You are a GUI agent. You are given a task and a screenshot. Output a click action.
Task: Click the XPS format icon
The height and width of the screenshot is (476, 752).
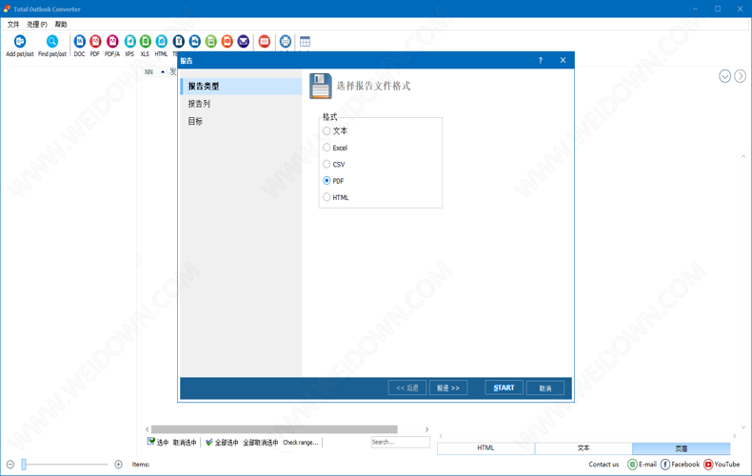pyautogui.click(x=129, y=42)
